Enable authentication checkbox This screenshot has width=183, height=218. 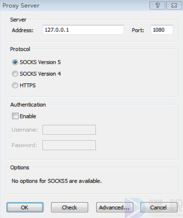(x=15, y=116)
